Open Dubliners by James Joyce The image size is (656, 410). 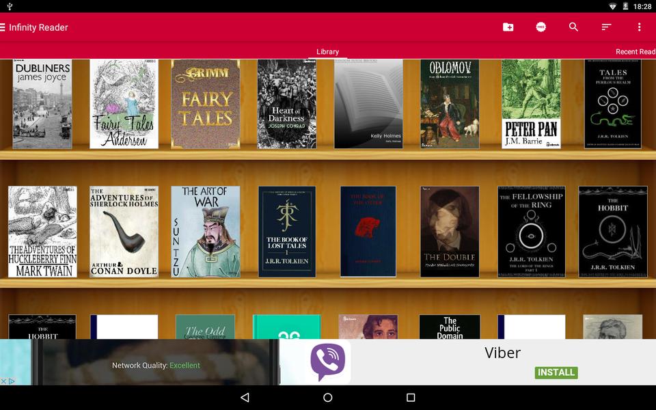(x=42, y=104)
